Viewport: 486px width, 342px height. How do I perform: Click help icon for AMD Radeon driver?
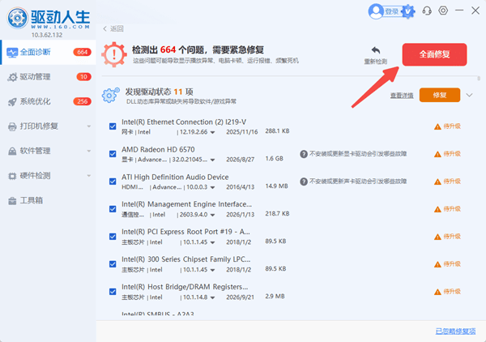coord(304,154)
